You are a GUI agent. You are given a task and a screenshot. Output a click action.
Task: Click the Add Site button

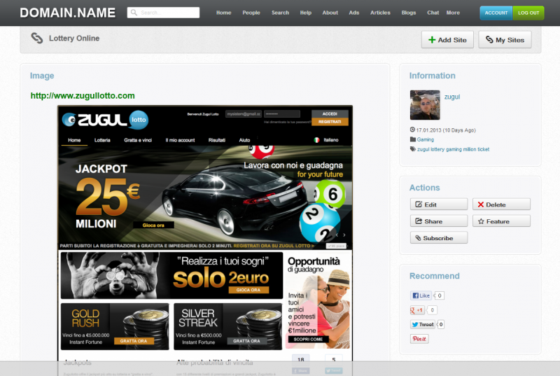(447, 40)
